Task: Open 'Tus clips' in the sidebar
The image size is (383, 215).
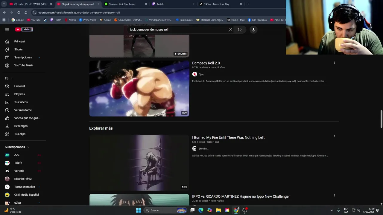Action: point(24,134)
